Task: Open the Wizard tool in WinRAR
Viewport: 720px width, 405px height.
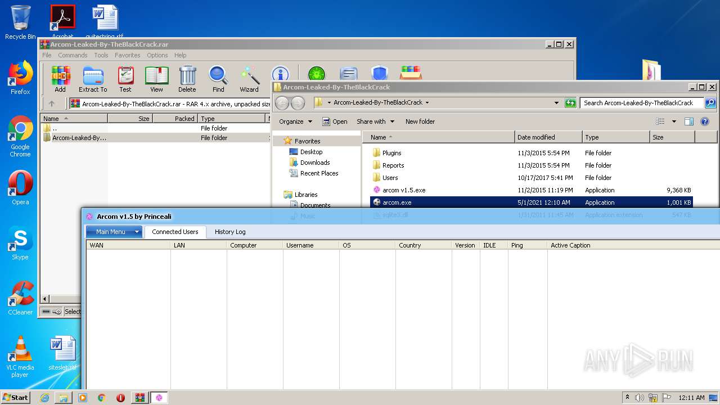Action: click(249, 79)
